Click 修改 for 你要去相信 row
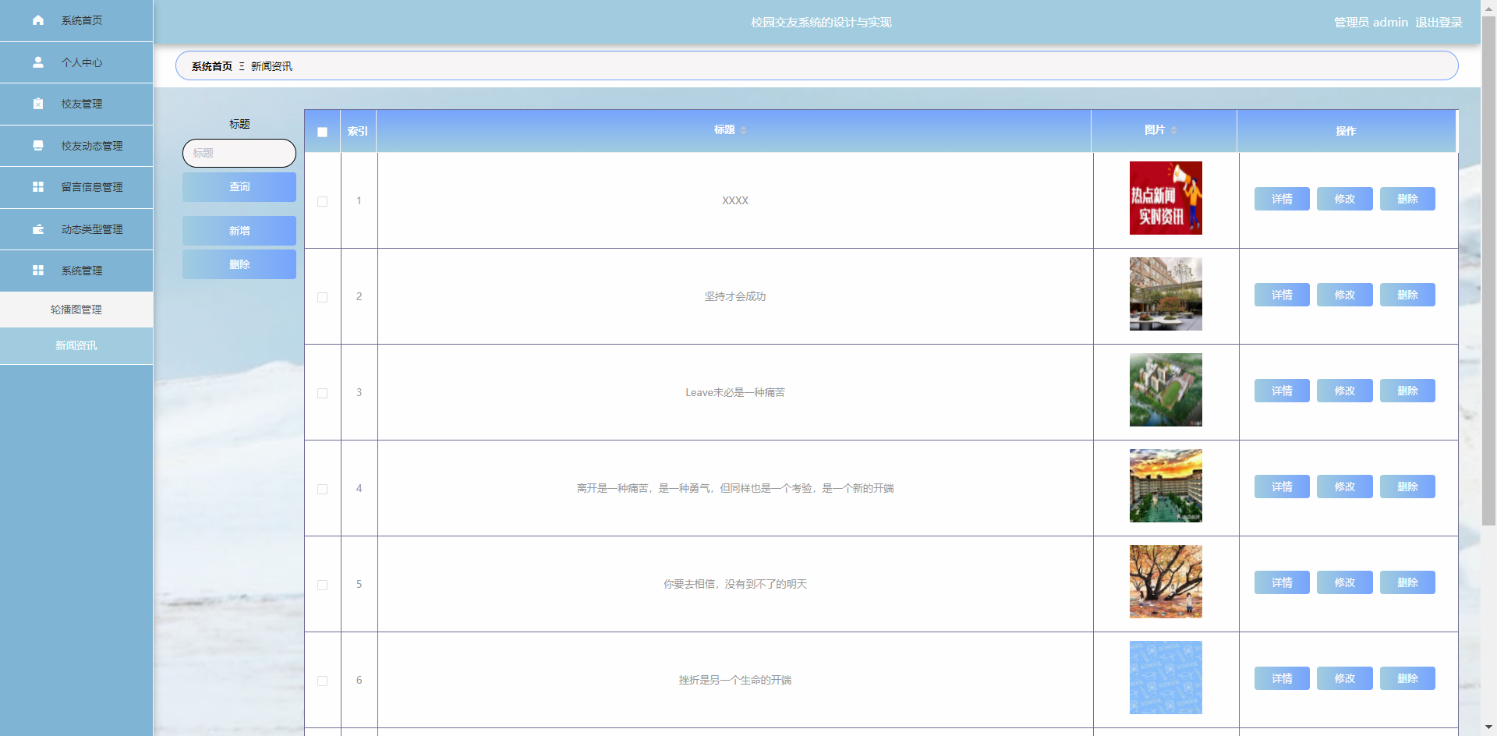Screen dimensions: 1497x736 coord(1345,582)
